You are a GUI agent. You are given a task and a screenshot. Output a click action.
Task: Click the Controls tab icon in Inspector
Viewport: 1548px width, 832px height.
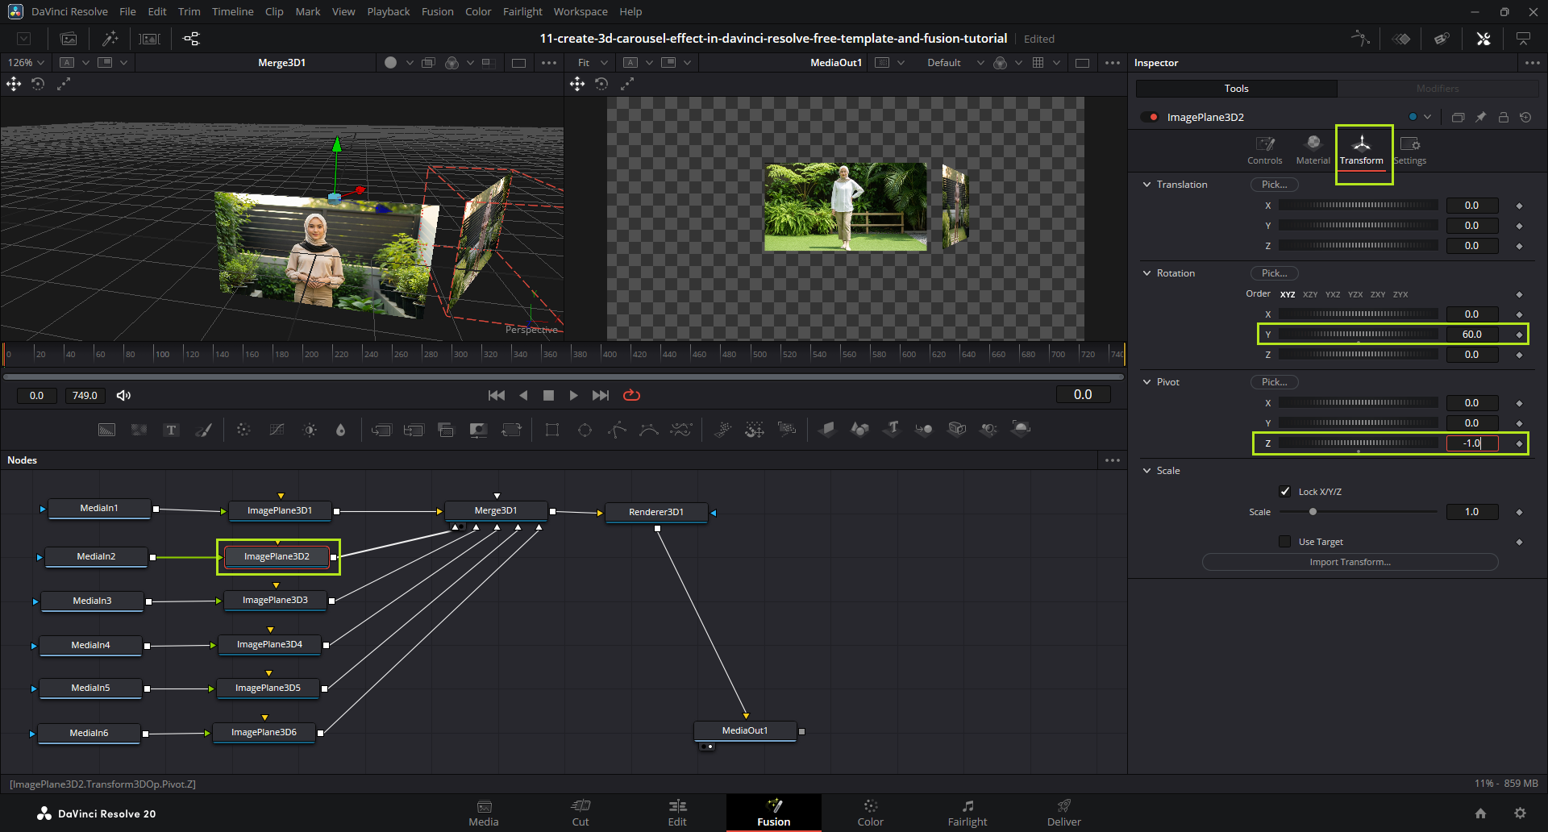[1264, 149]
